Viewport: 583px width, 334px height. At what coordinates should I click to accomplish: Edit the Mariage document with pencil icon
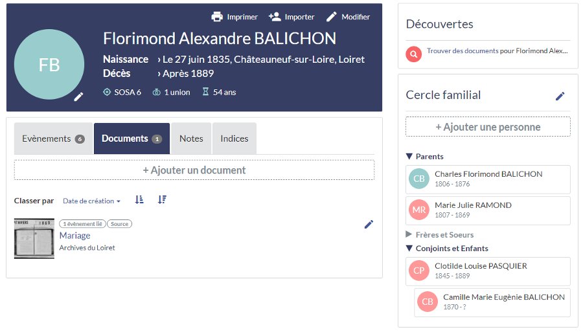(369, 224)
